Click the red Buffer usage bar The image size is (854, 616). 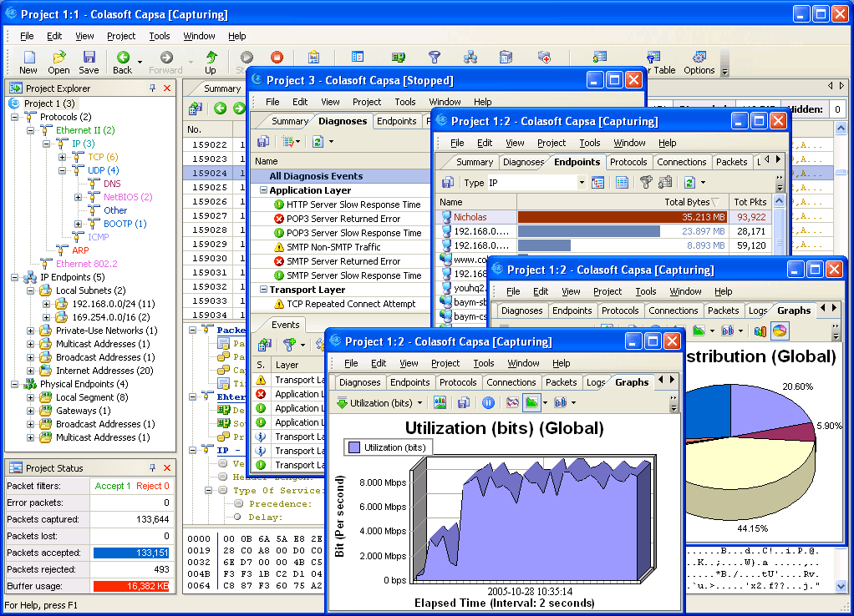click(131, 586)
